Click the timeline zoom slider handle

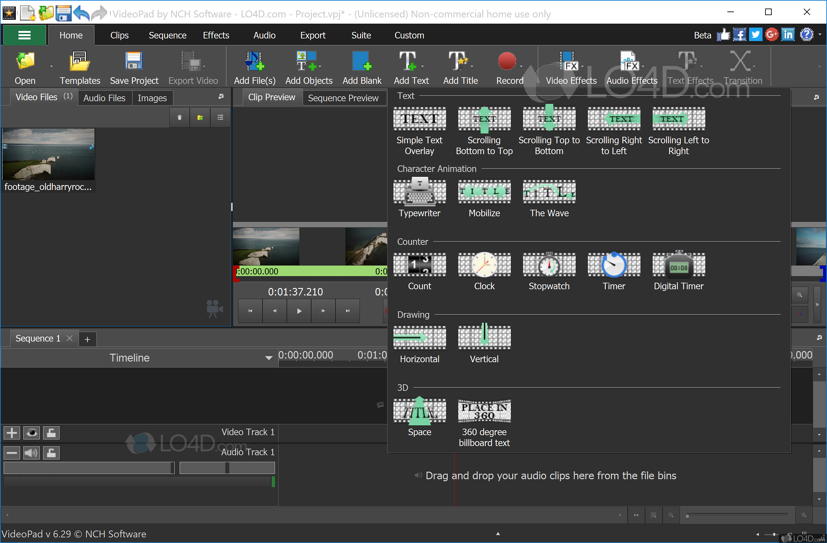pos(687,516)
